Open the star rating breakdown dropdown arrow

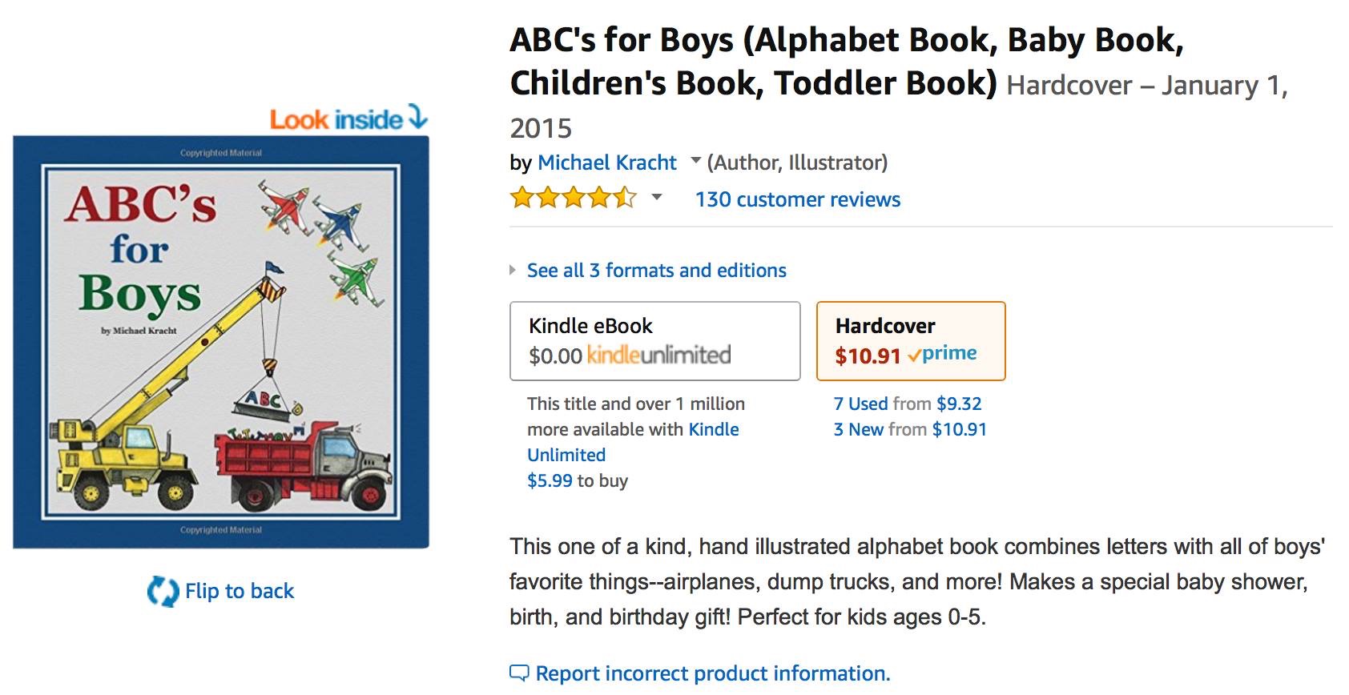[x=657, y=197]
